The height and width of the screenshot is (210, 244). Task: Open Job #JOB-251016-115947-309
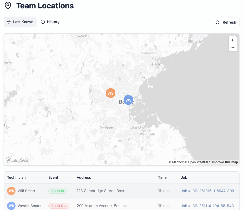(x=207, y=191)
